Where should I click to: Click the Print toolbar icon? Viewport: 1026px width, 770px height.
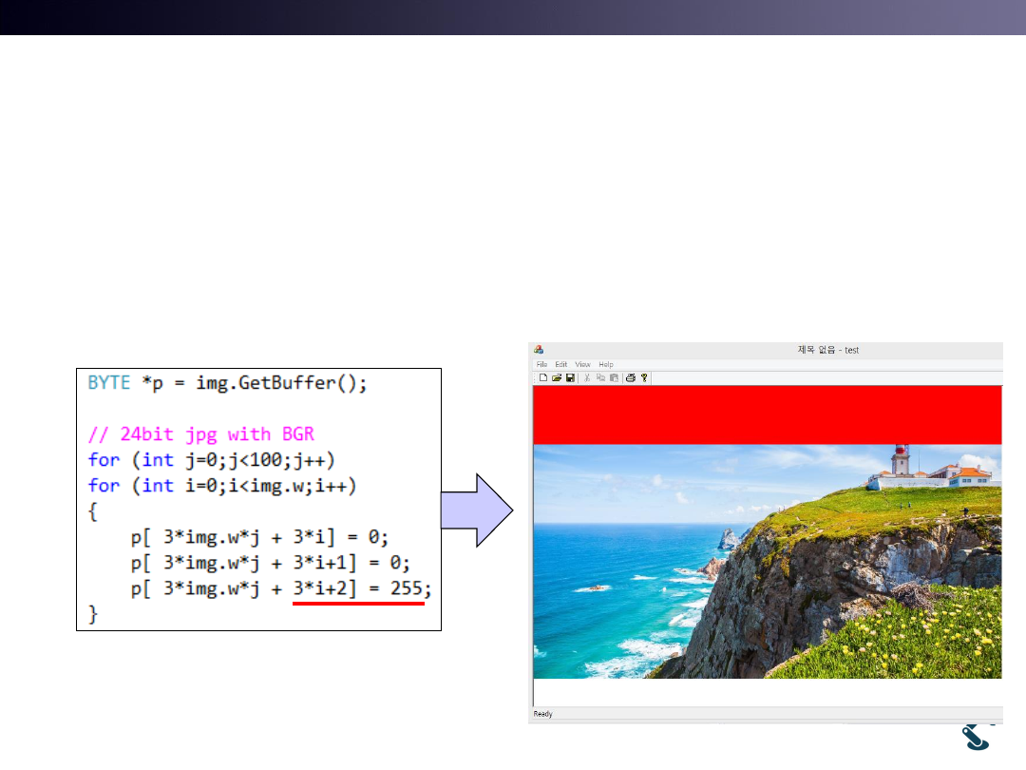pos(630,377)
